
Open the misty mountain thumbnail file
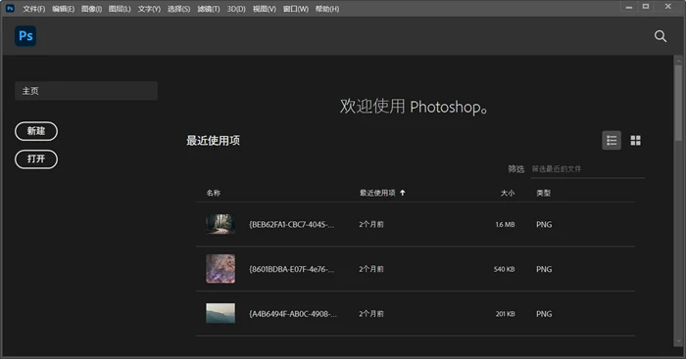click(220, 313)
